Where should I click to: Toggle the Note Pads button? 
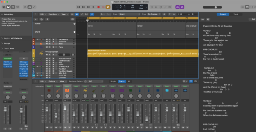click(247, 7)
